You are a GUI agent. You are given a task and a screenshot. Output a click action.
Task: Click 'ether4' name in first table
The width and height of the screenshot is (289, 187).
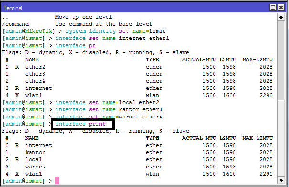pos(35,81)
